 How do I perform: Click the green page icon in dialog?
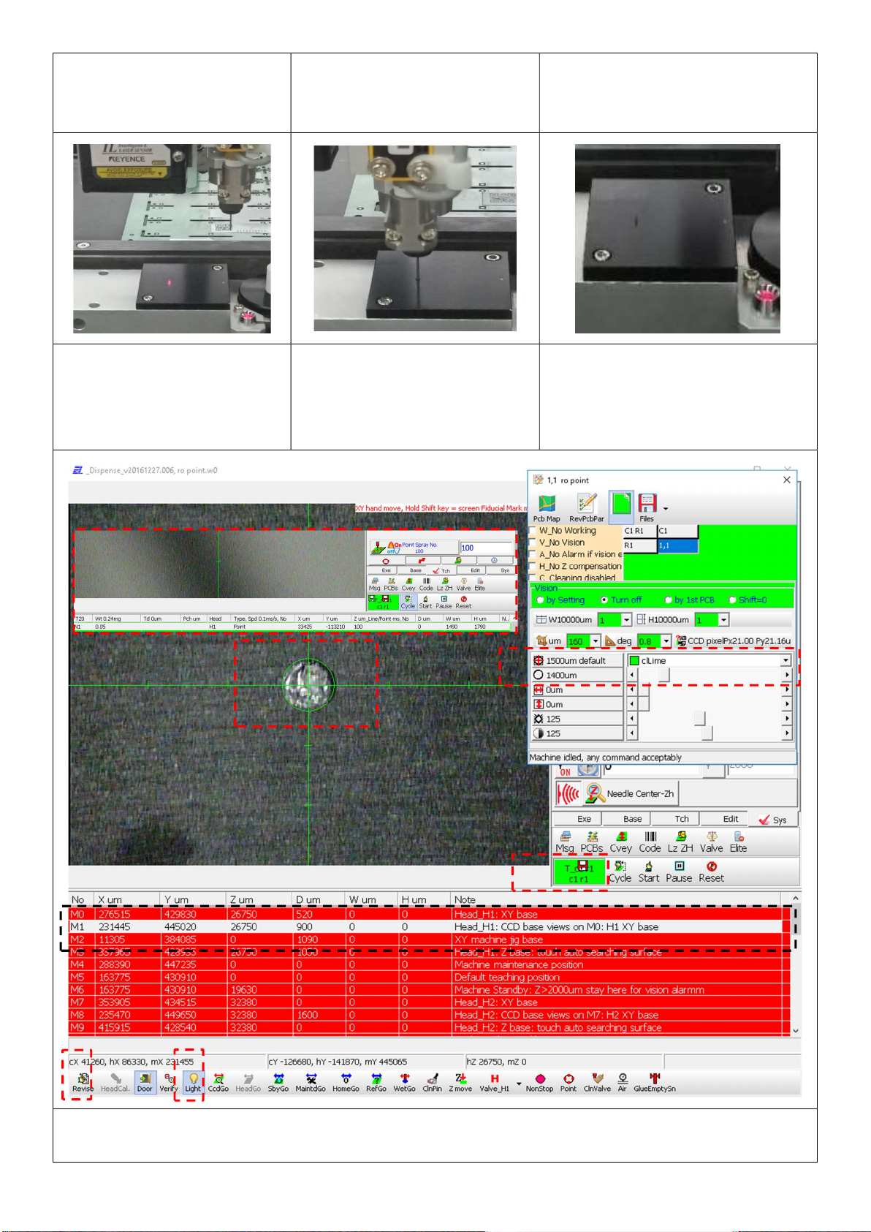tap(621, 506)
